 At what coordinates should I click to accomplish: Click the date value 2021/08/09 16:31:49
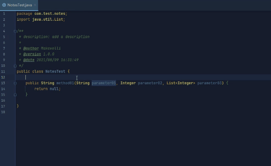click(x=58, y=60)
